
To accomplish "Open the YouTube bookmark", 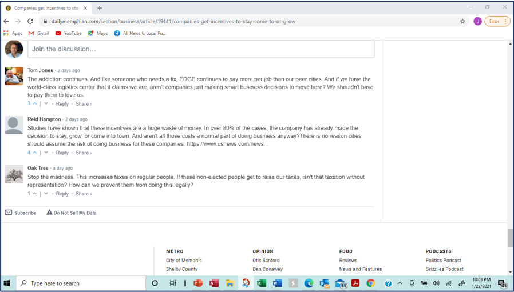I will 68,33.
